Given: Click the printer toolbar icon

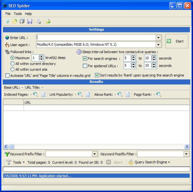Looking at the screenshot, I should click(x=39, y=22).
